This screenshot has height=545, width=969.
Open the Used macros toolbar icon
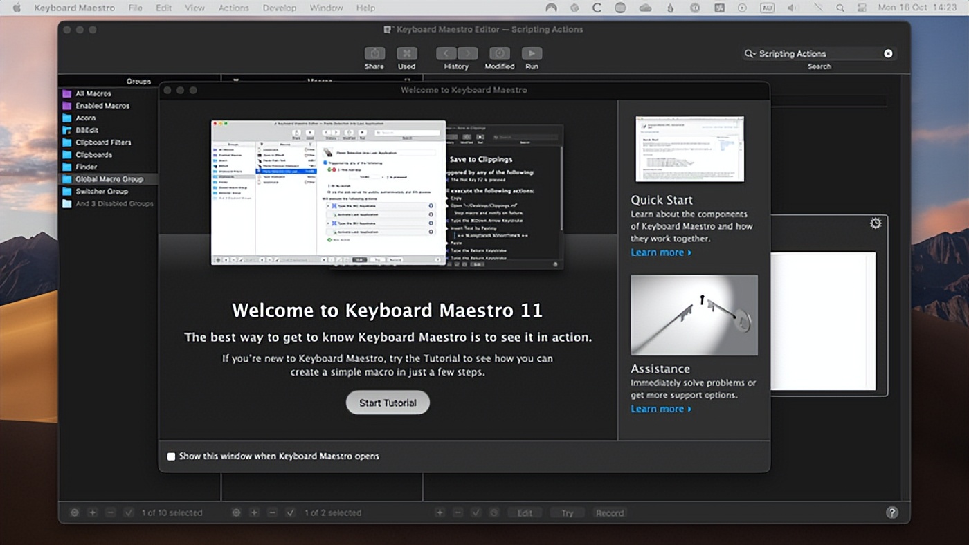pyautogui.click(x=406, y=54)
